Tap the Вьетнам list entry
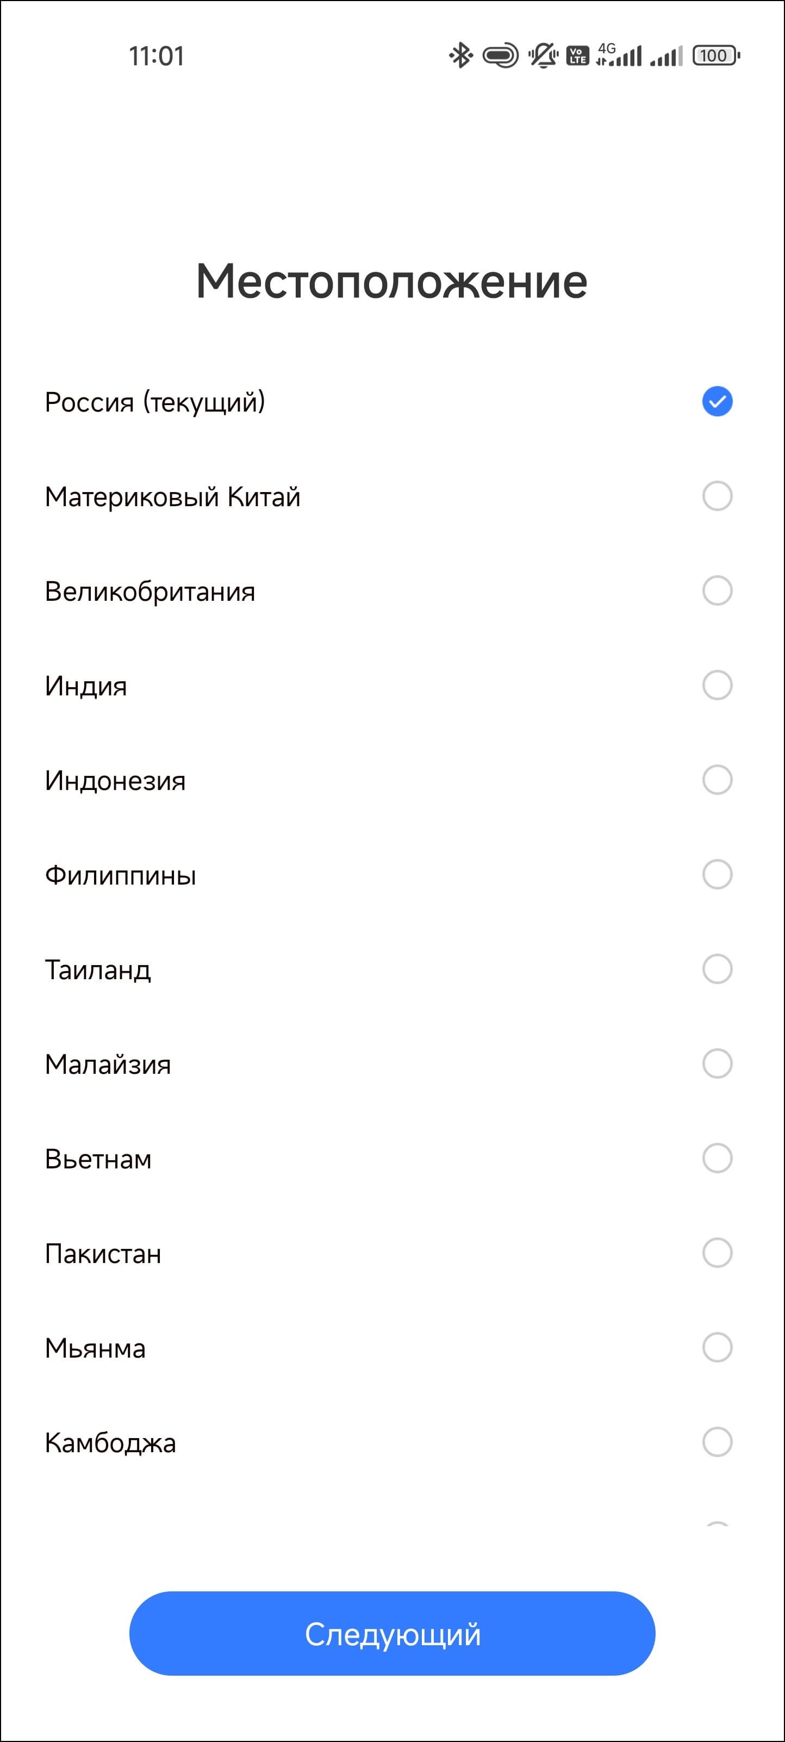The height and width of the screenshot is (1742, 785). pos(99,1160)
